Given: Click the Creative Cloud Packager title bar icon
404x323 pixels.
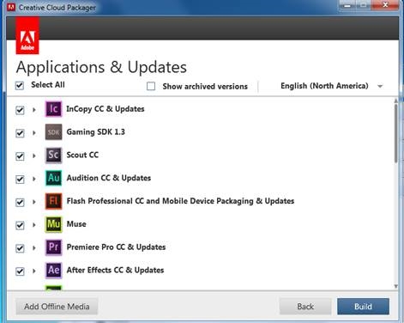Looking at the screenshot, I should pyautogui.click(x=11, y=7).
